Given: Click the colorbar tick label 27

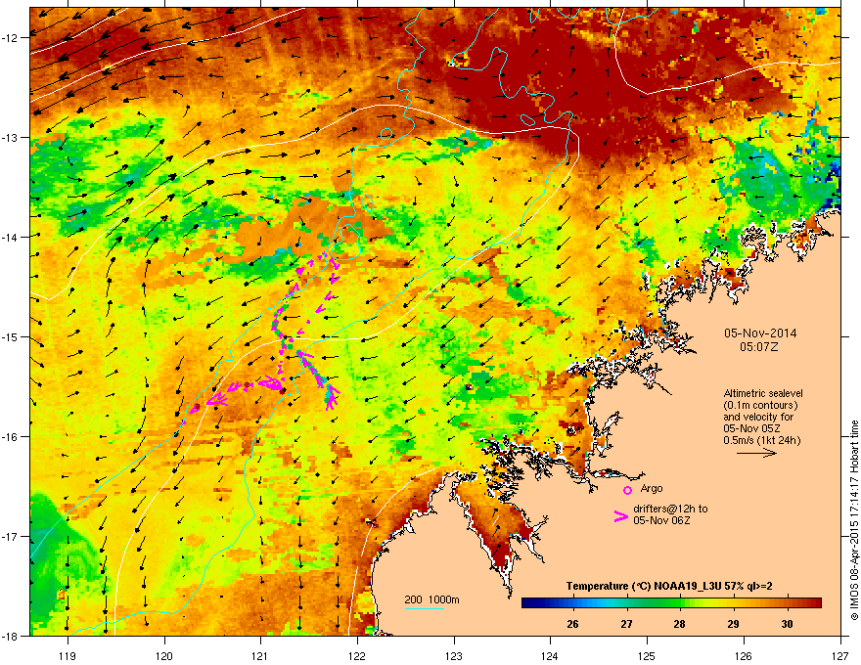Looking at the screenshot, I should pyautogui.click(x=626, y=624).
